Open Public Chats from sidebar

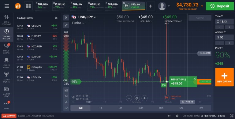tap(6, 49)
